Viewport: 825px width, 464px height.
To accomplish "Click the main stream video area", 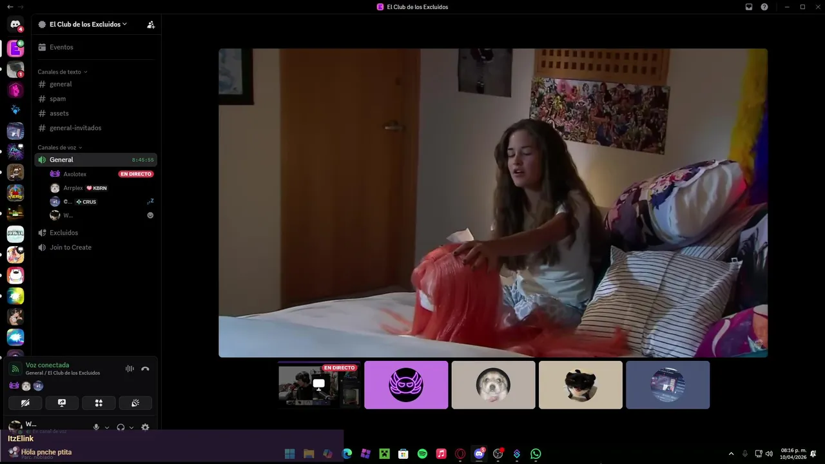I will click(493, 203).
